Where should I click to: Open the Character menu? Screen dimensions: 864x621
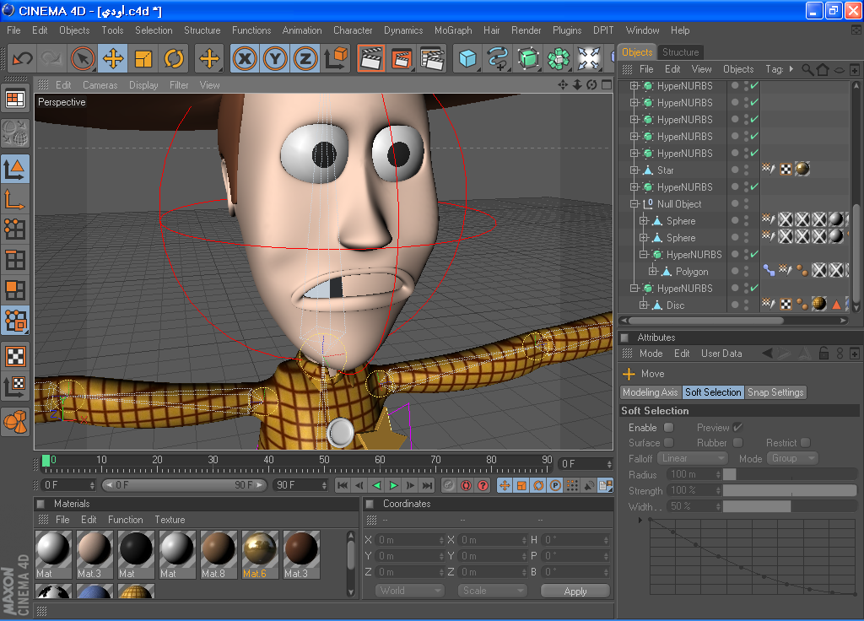(x=353, y=30)
